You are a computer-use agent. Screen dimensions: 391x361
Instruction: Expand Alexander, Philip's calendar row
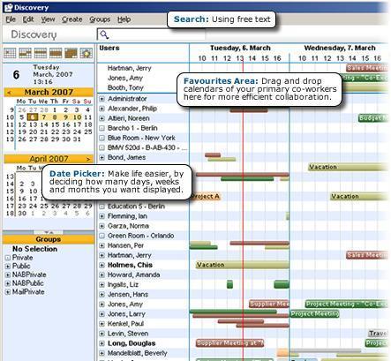pyautogui.click(x=102, y=109)
